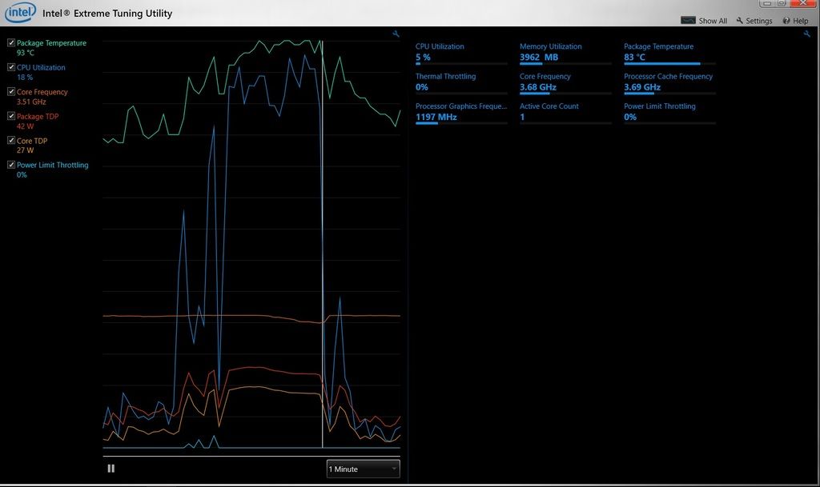The image size is (820, 487).
Task: Select the Power Limit Throttling monitor tile title
Action: pos(660,106)
